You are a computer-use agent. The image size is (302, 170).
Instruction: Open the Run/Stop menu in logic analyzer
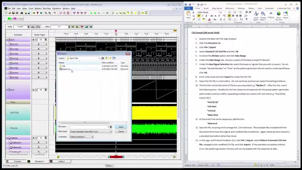click(x=47, y=8)
